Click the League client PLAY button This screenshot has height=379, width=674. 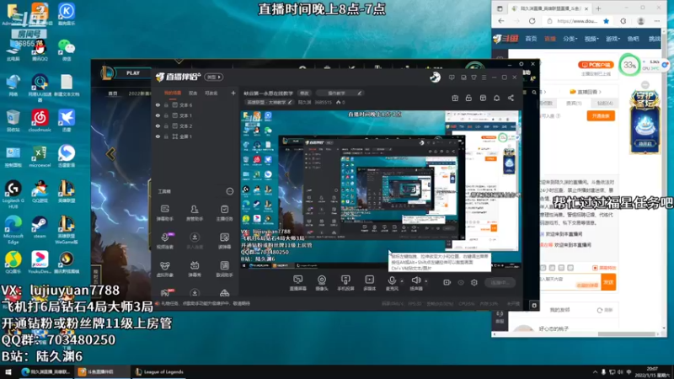[x=133, y=73]
